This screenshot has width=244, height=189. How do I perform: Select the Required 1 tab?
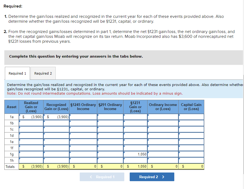pyautogui.click(x=17, y=73)
